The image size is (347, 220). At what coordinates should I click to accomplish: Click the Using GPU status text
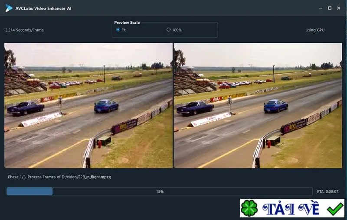pos(315,30)
